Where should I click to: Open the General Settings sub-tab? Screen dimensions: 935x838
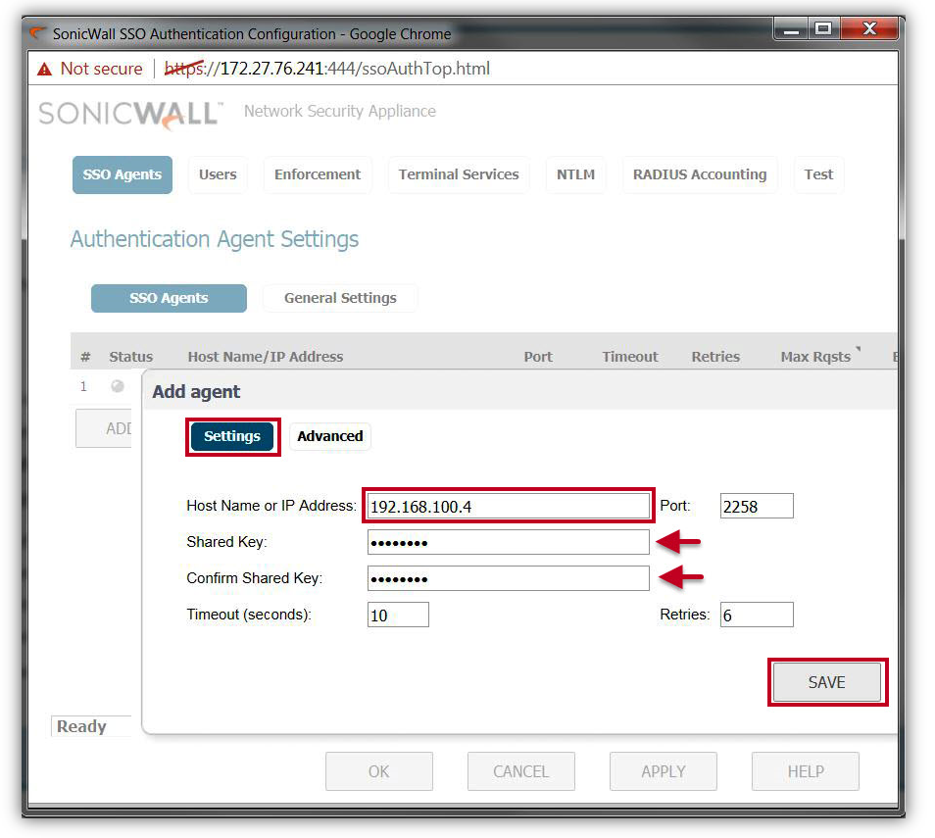340,298
